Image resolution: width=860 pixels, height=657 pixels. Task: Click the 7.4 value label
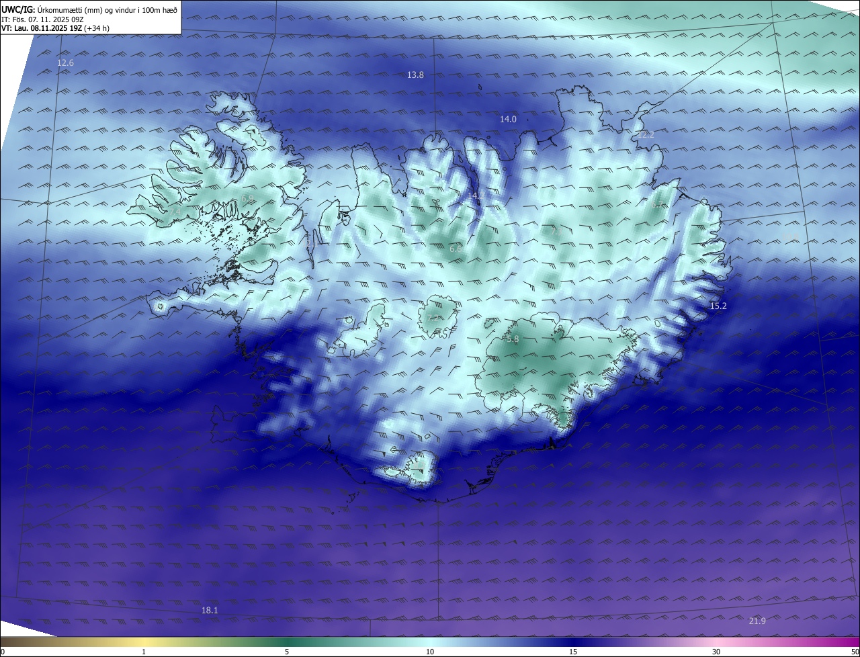click(175, 212)
